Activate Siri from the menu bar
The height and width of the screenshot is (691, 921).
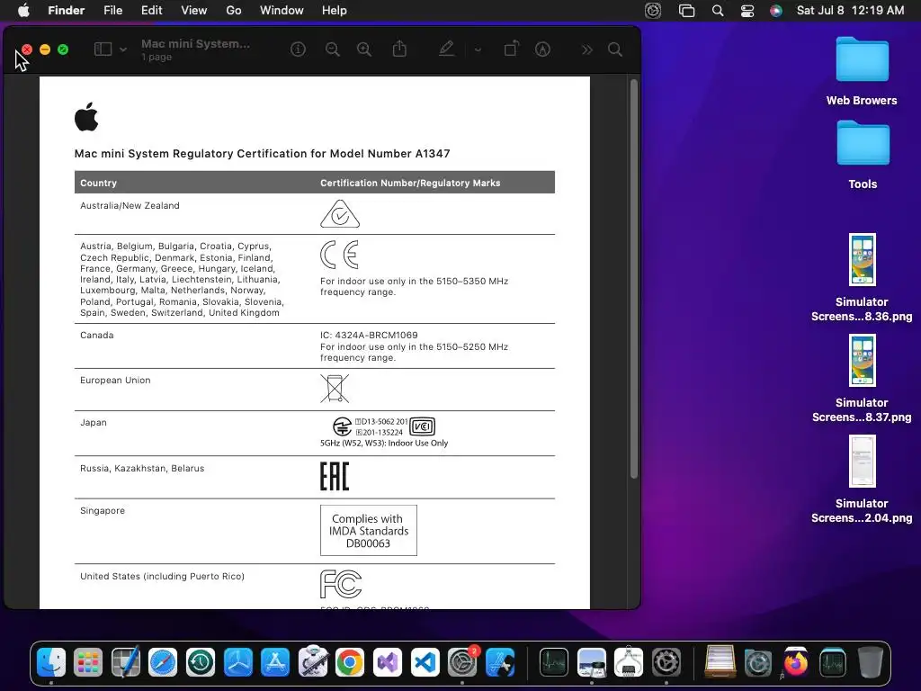click(776, 11)
